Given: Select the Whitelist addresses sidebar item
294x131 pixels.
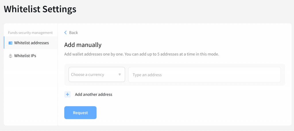Looking at the screenshot, I should pos(31,43).
